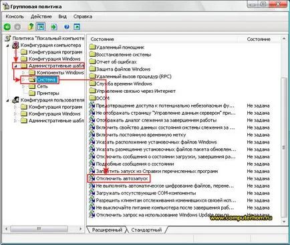
Task: Click folder icon of Удаленный помощник
Action: (92, 47)
